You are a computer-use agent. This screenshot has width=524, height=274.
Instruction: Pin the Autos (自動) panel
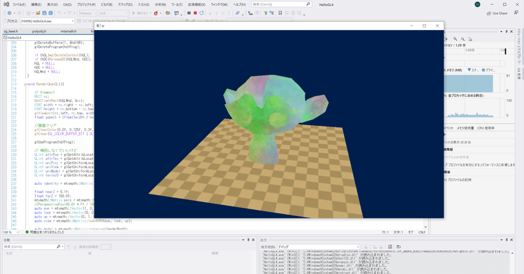coord(248,240)
